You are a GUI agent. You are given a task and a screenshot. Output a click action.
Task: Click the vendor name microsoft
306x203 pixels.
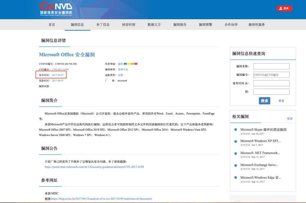(x=122, y=81)
